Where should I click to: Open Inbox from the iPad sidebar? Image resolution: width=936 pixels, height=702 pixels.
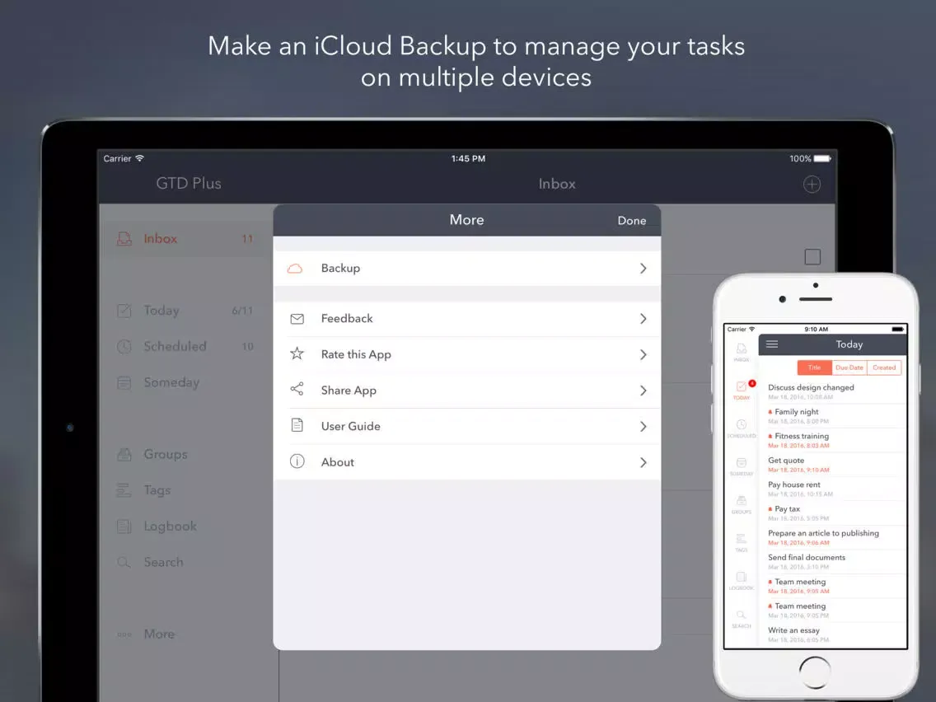186,239
